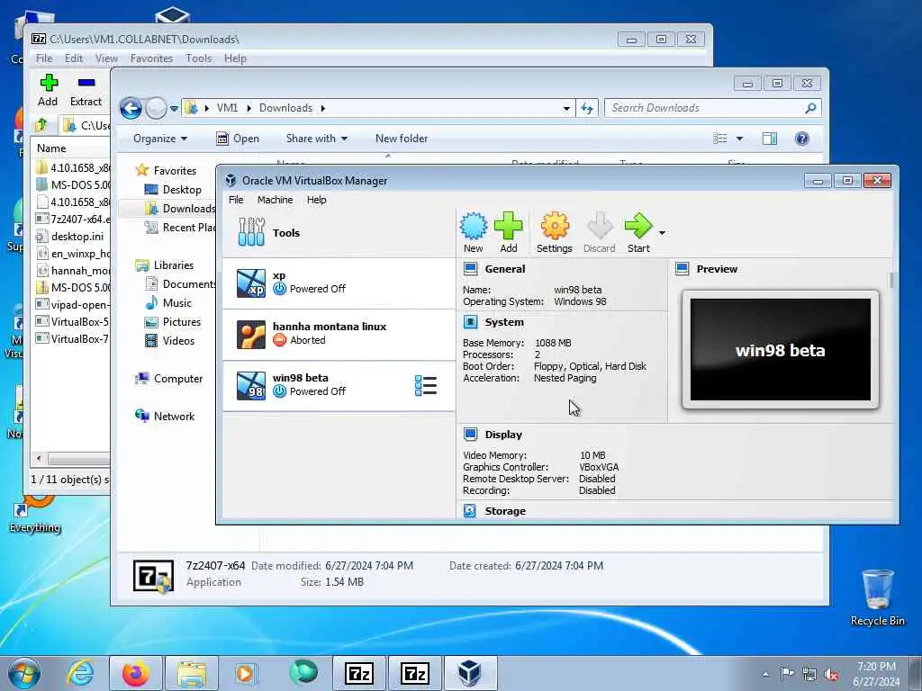
Task: Select the xp virtual machine
Action: pyautogui.click(x=339, y=283)
